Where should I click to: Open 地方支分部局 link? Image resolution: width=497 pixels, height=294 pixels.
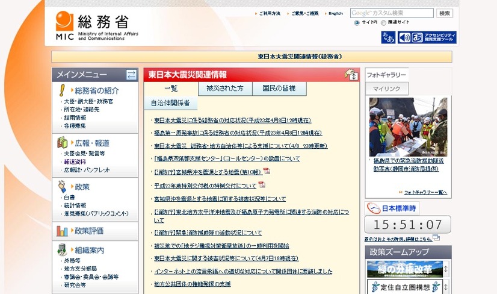point(81,269)
